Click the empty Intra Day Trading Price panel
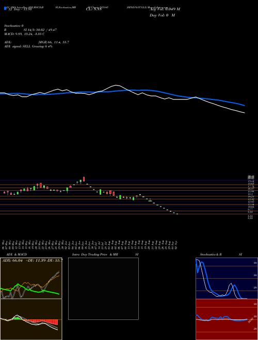 pos(103,288)
